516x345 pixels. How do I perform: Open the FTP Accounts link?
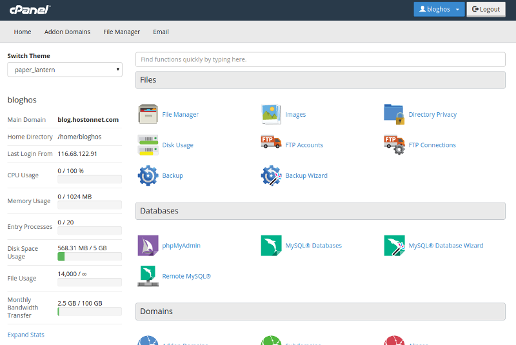pyautogui.click(x=304, y=145)
